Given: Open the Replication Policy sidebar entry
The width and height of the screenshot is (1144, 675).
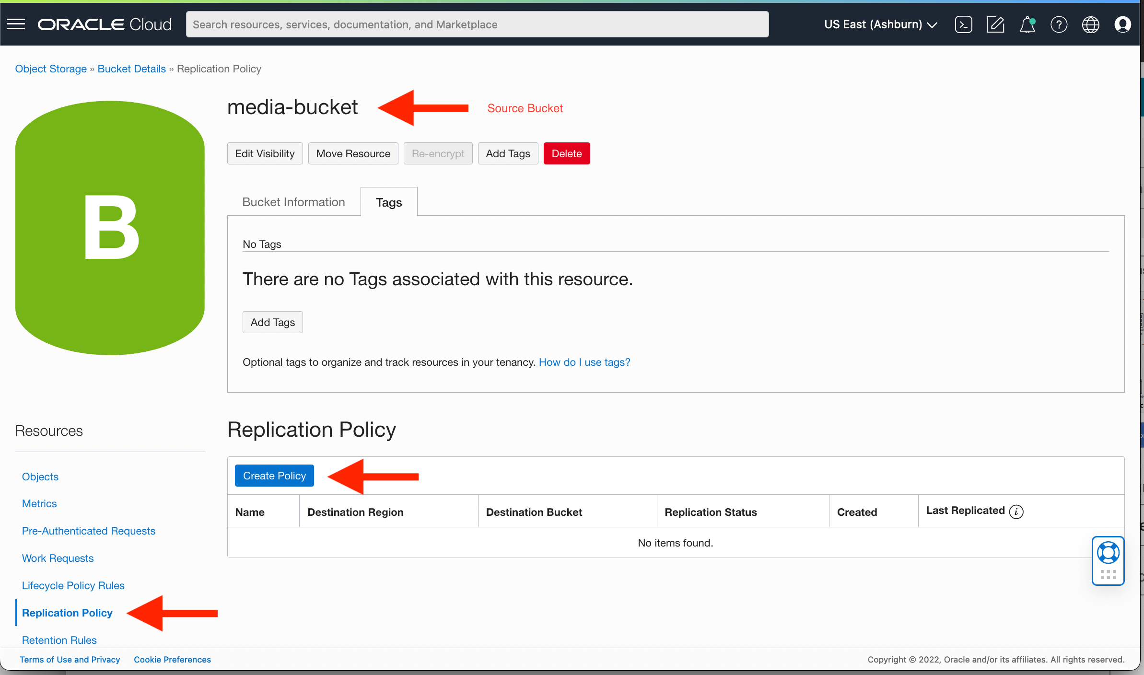Looking at the screenshot, I should pyautogui.click(x=67, y=613).
